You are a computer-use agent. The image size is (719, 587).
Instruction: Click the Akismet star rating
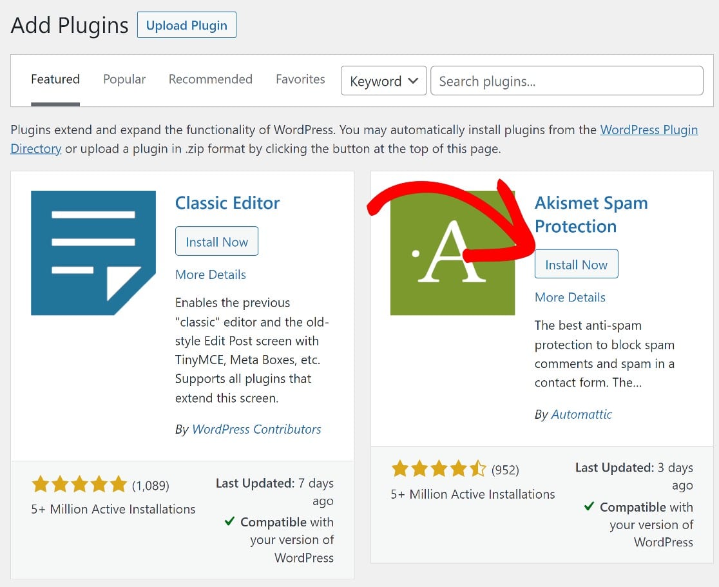tap(439, 469)
